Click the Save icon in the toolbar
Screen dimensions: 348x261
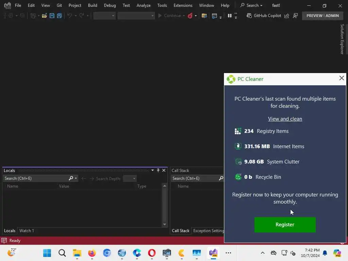pos(52,16)
